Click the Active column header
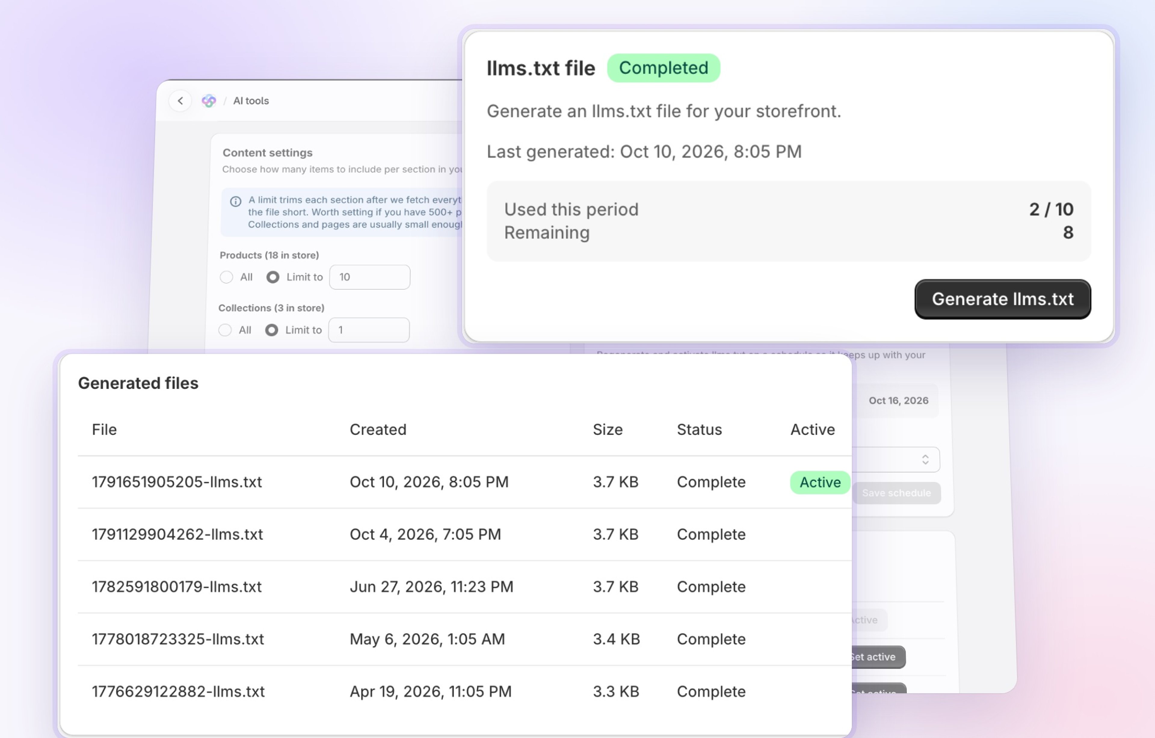The image size is (1155, 738). tap(812, 429)
